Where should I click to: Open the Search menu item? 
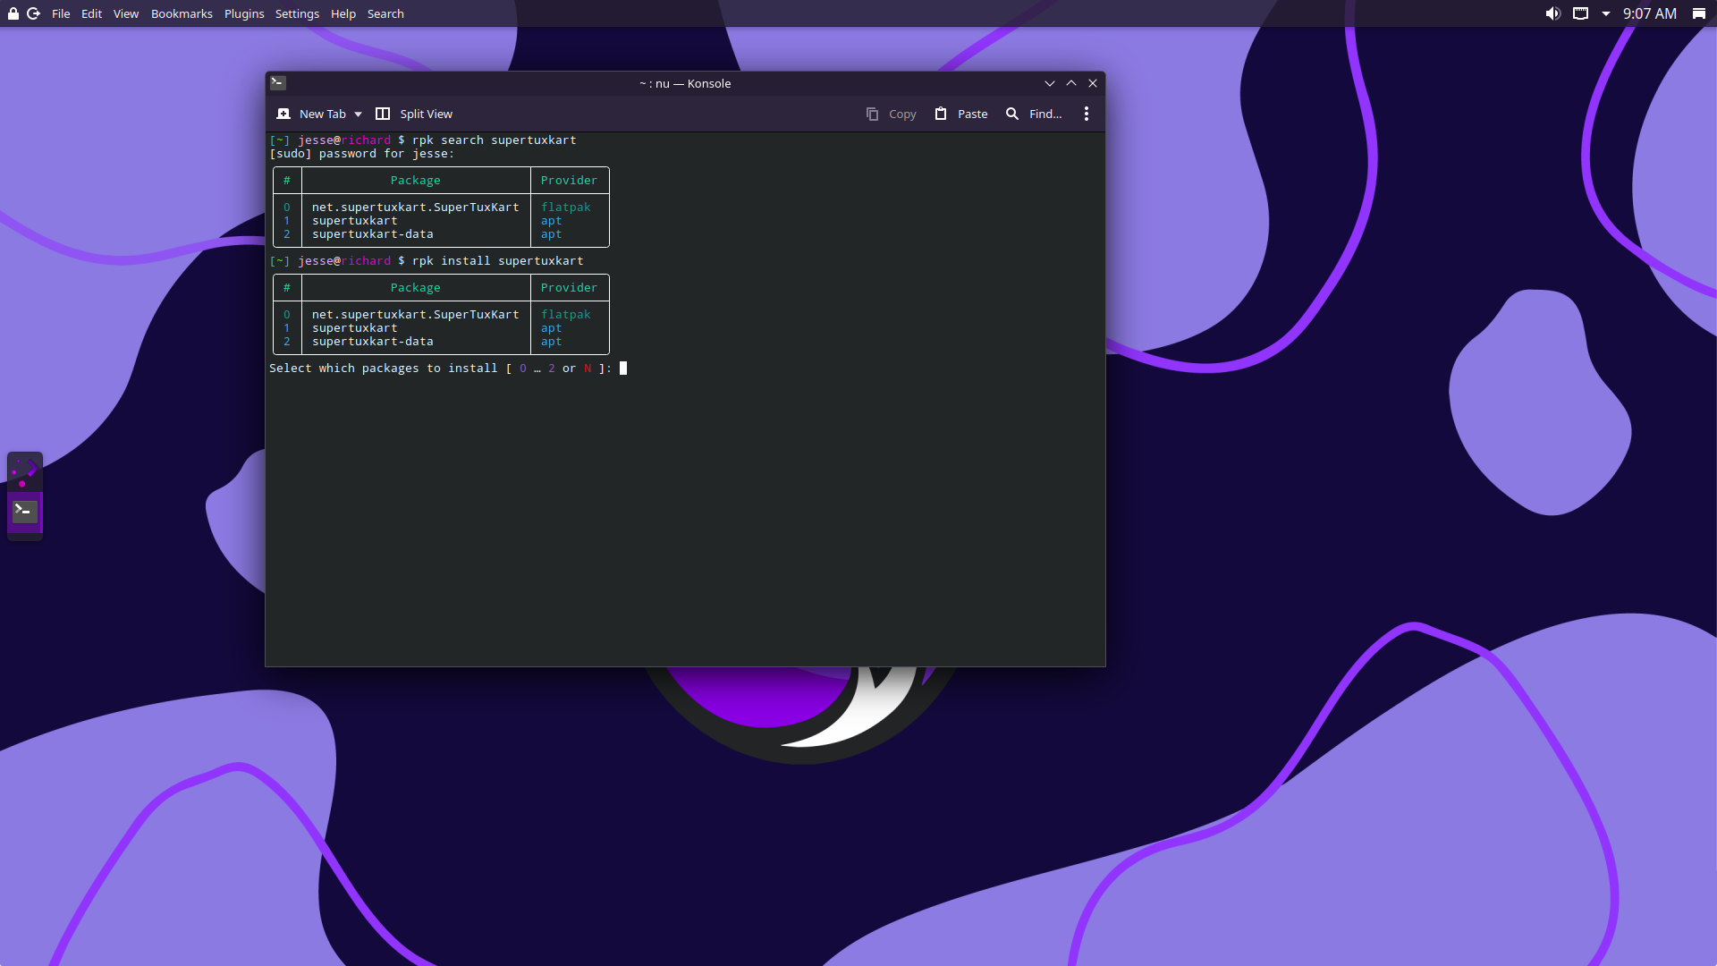coord(385,13)
